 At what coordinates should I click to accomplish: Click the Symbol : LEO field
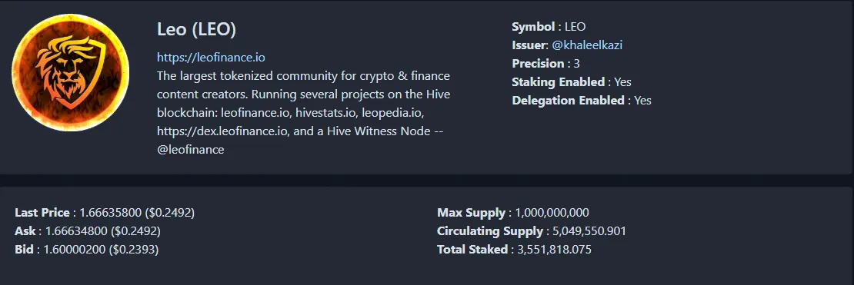[549, 27]
